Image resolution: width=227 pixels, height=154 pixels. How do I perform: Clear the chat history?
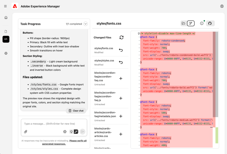76,111
